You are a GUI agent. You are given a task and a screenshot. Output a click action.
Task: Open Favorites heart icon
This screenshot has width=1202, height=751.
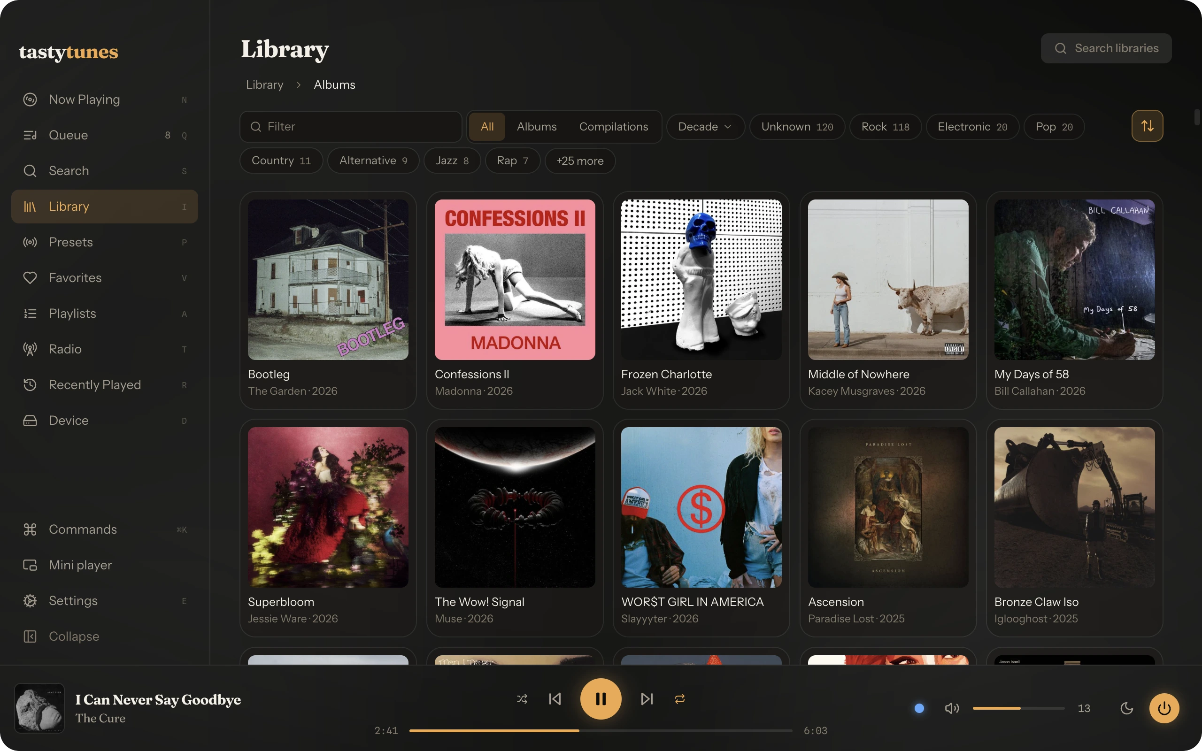click(30, 278)
